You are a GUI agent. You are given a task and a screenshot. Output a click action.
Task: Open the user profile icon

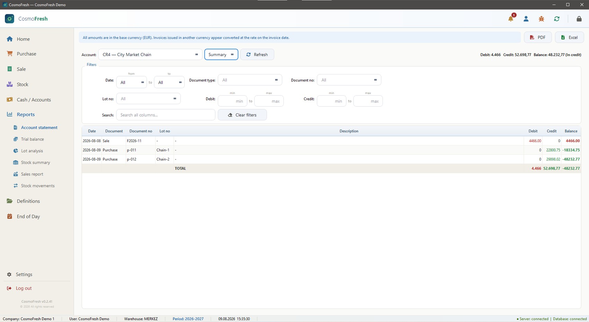click(526, 19)
